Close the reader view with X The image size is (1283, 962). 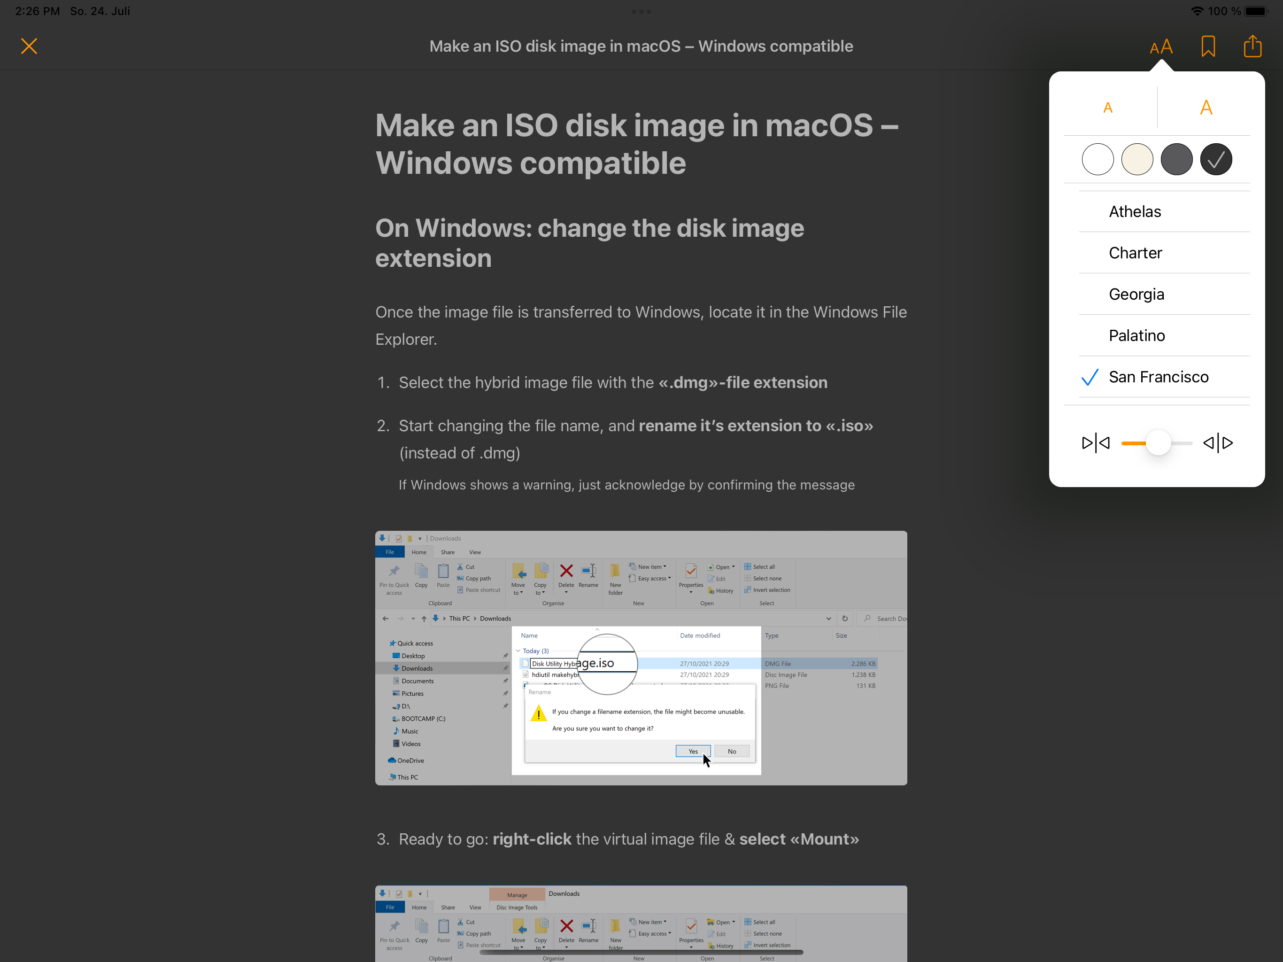click(29, 46)
